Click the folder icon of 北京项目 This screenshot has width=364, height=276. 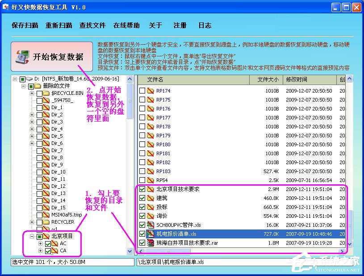46,236
